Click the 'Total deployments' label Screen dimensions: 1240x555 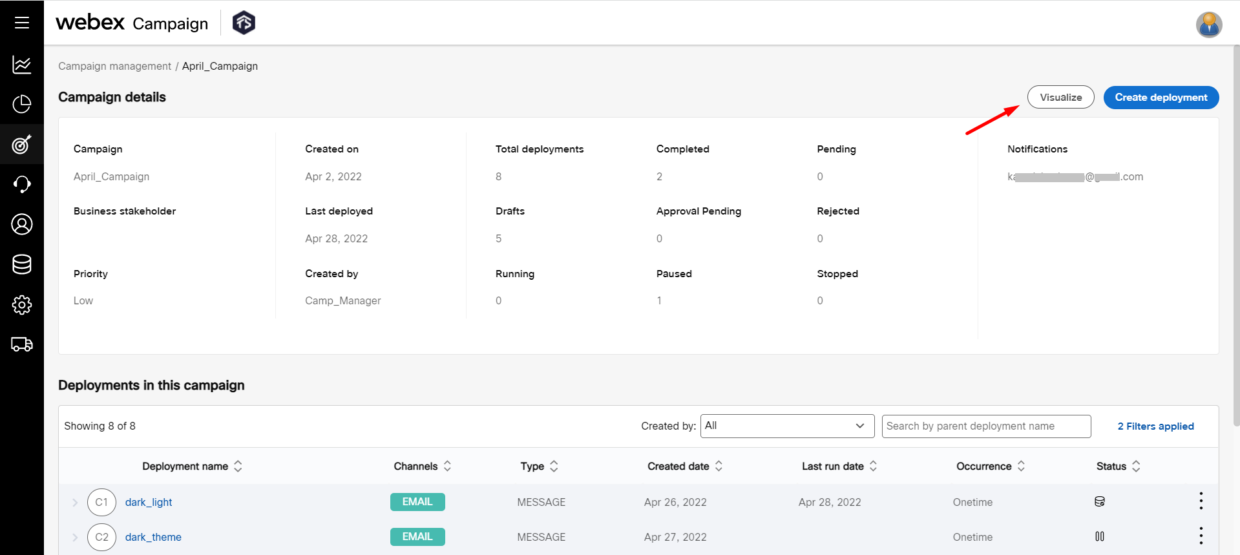click(x=540, y=149)
